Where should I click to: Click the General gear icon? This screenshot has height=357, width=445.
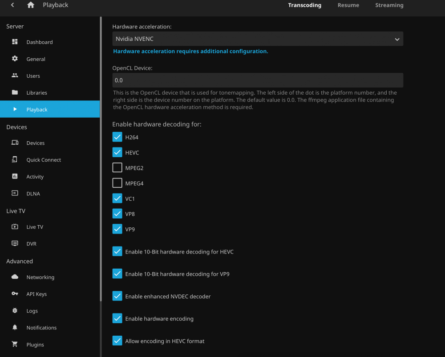(x=15, y=59)
